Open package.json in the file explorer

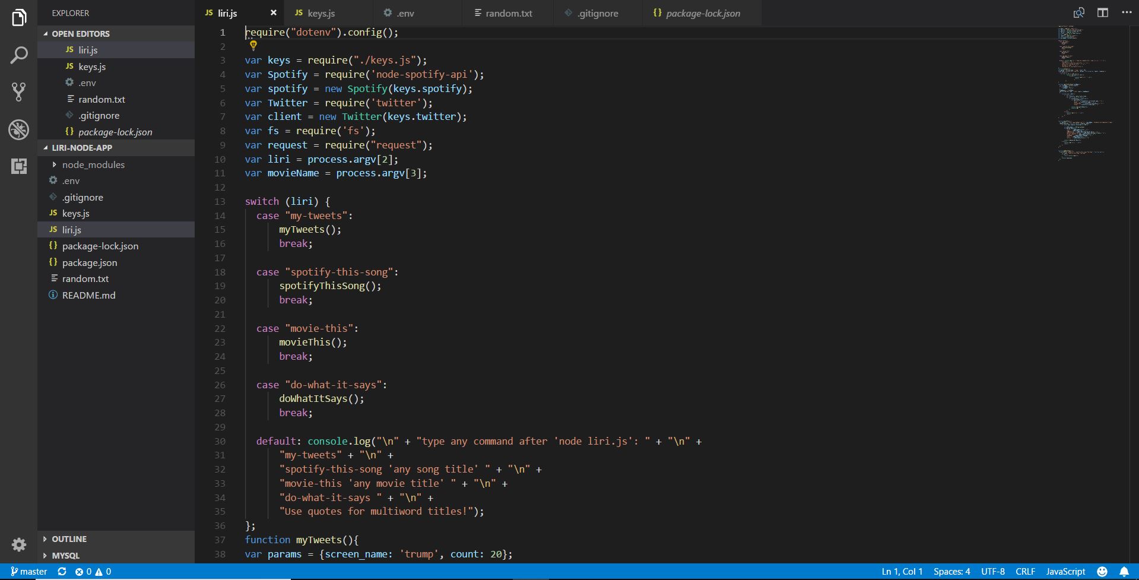coord(90,262)
